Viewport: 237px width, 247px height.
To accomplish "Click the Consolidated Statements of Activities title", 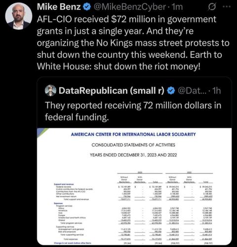I will (x=133, y=145).
